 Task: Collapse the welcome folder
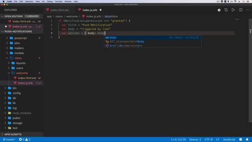pos(22,73)
